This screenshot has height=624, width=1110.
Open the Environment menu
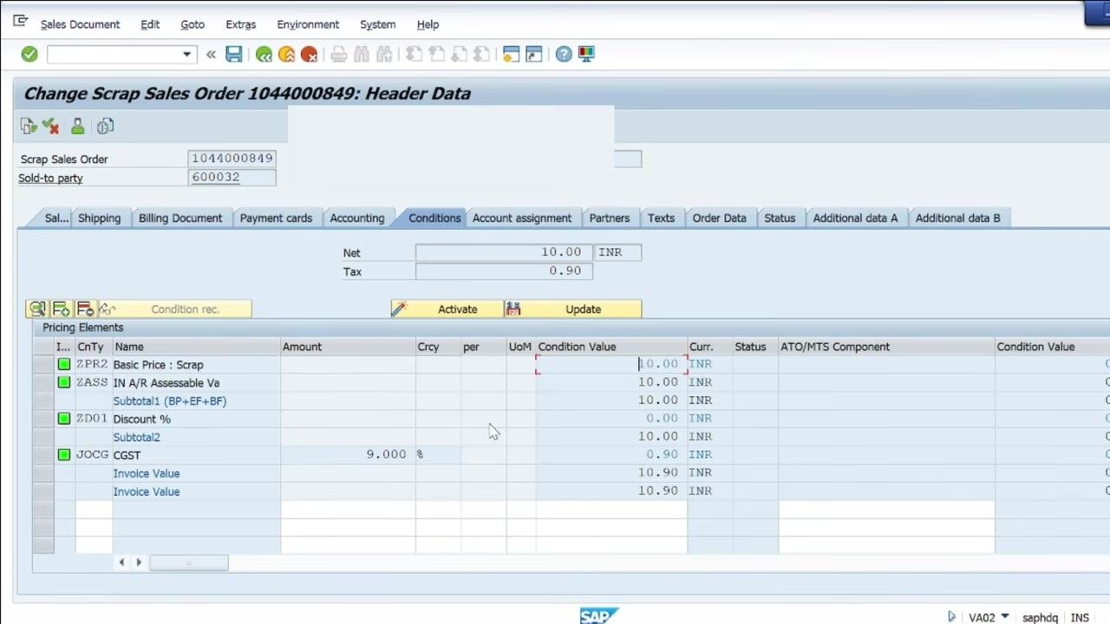(308, 24)
